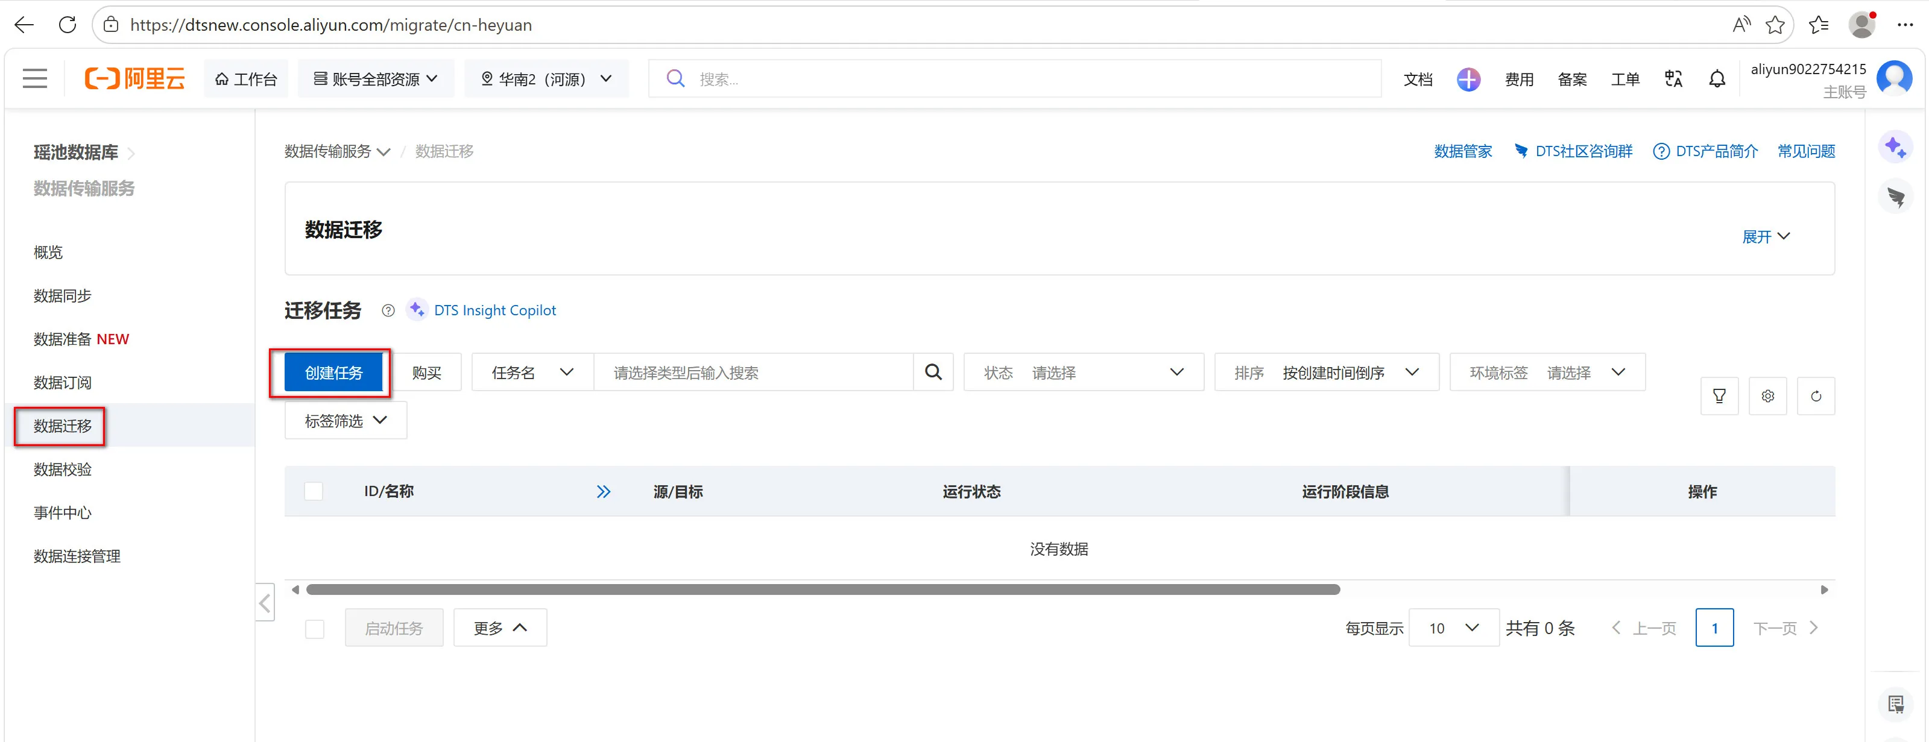Select 数据迁移 in the sidebar

click(x=63, y=426)
